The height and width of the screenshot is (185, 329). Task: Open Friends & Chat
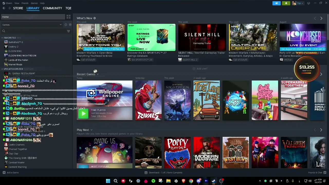click(317, 173)
